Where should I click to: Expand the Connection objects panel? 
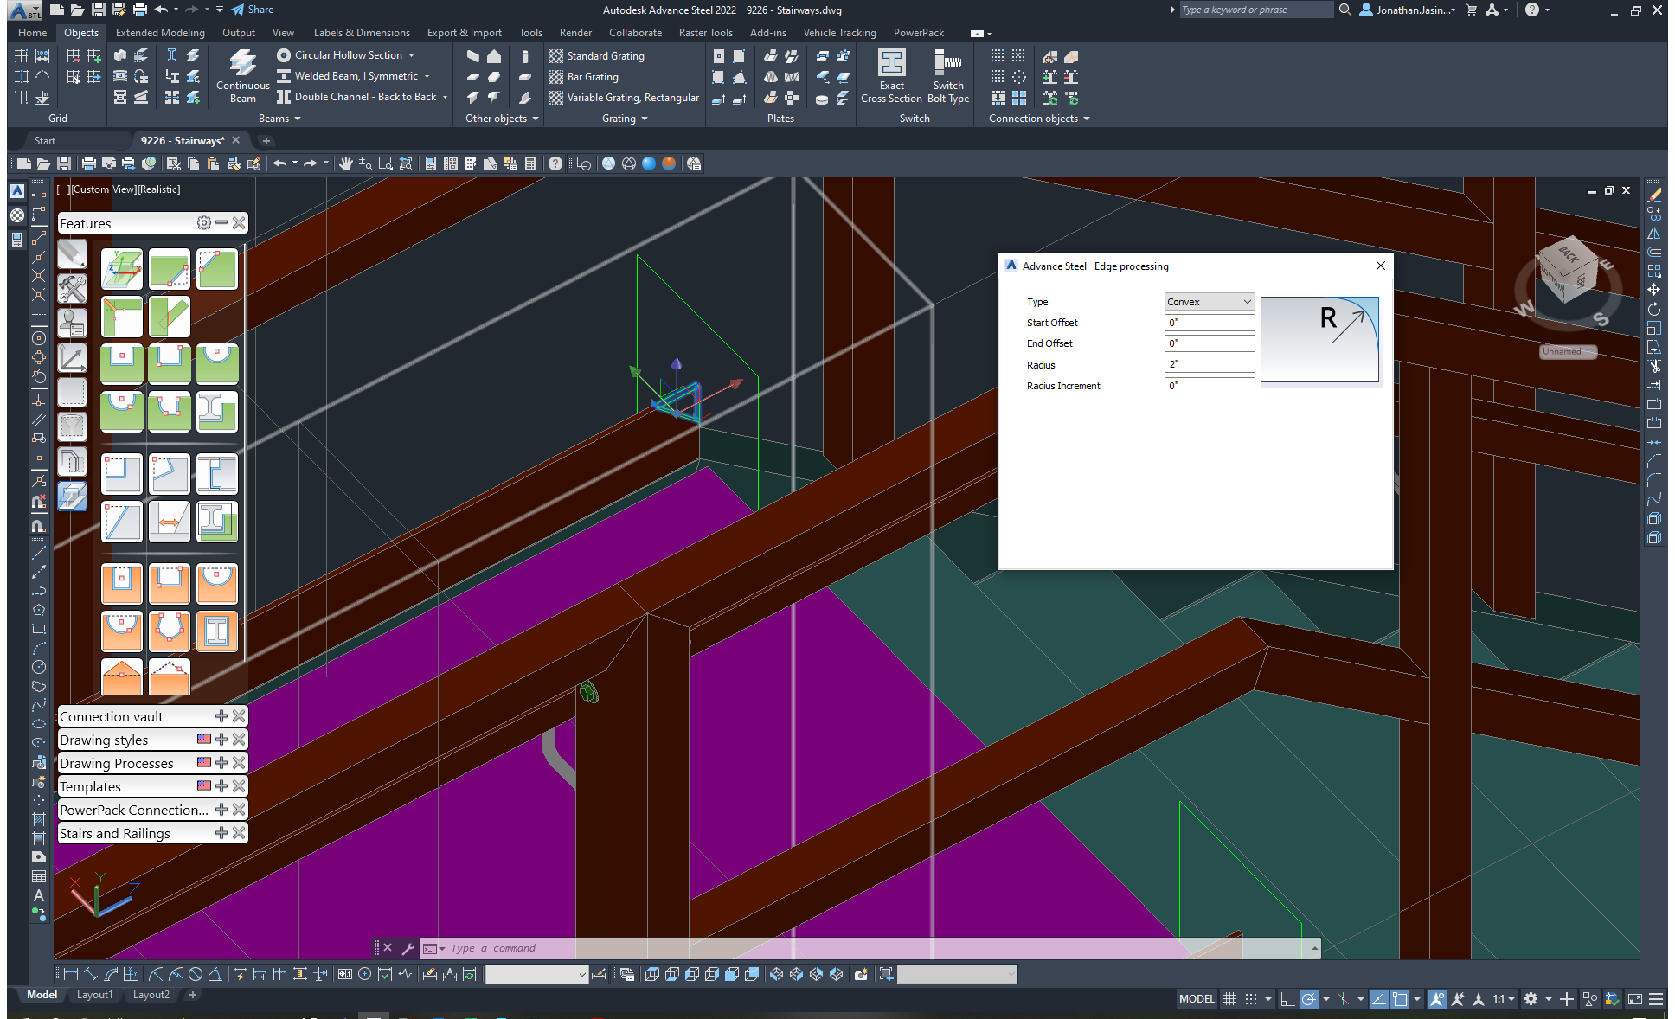[x=1087, y=119]
